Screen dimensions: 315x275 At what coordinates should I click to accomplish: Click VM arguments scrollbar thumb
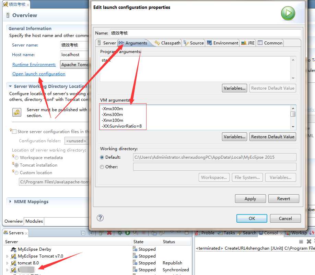coord(293,114)
